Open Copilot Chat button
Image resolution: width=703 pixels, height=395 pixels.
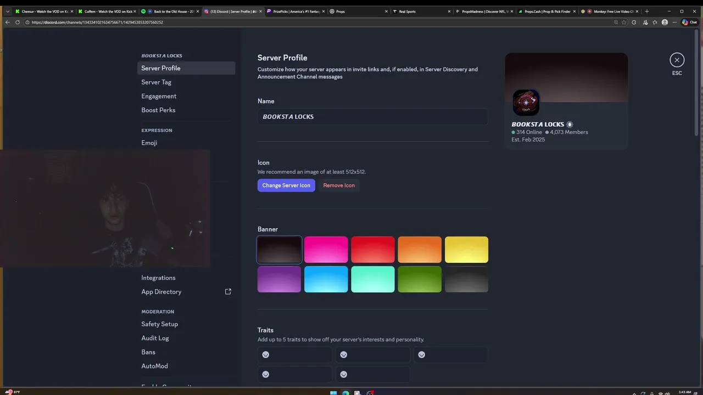[689, 22]
